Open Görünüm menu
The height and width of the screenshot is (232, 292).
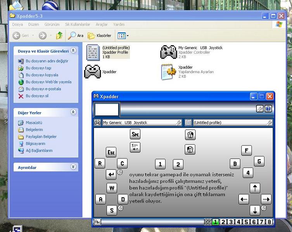(52, 24)
